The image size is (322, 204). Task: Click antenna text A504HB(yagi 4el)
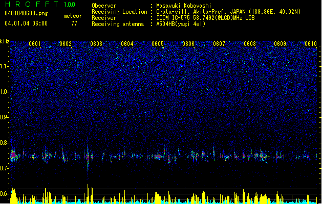(181, 24)
